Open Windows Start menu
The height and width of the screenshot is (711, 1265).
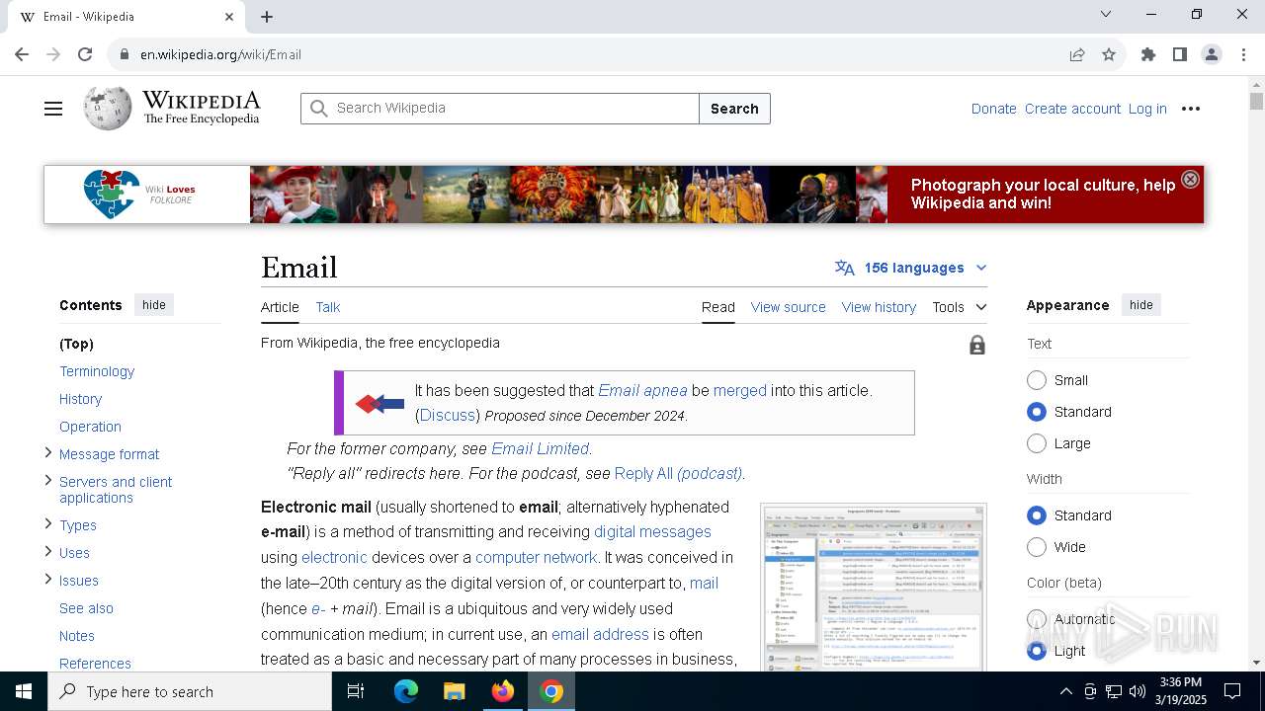click(x=24, y=691)
